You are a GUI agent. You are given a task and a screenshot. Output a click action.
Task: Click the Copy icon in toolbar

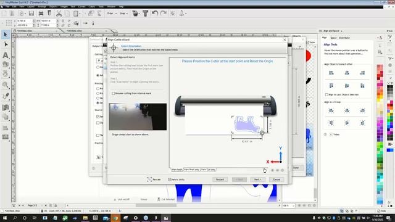(67, 14)
